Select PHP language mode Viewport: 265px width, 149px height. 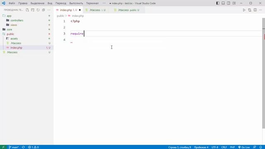pos(232,147)
